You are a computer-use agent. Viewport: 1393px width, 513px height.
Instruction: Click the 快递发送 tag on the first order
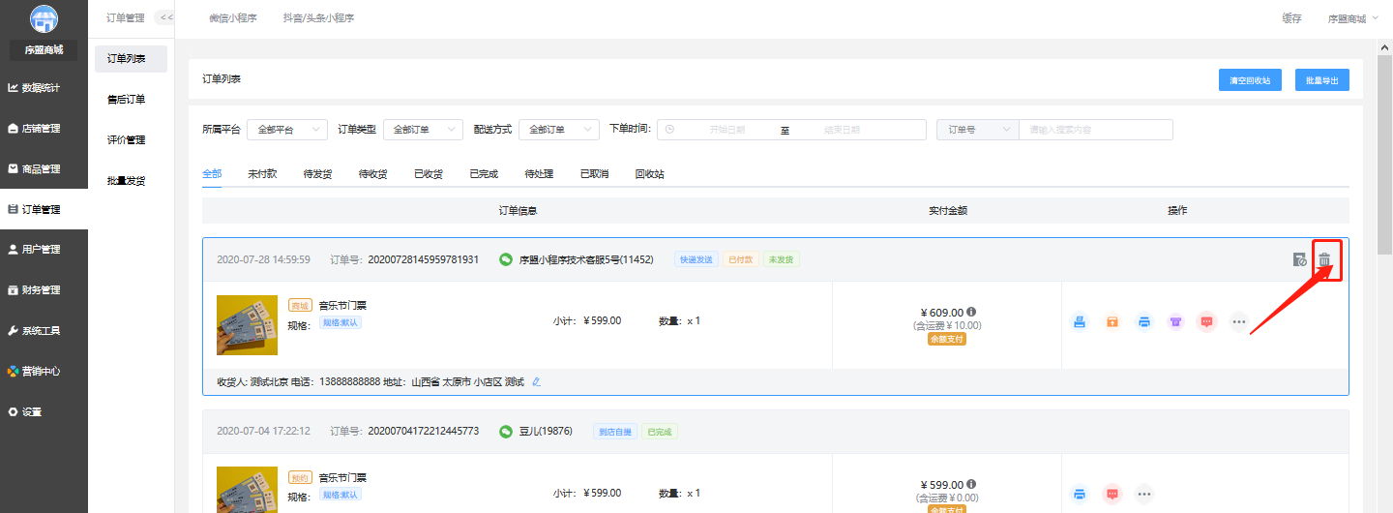(696, 259)
